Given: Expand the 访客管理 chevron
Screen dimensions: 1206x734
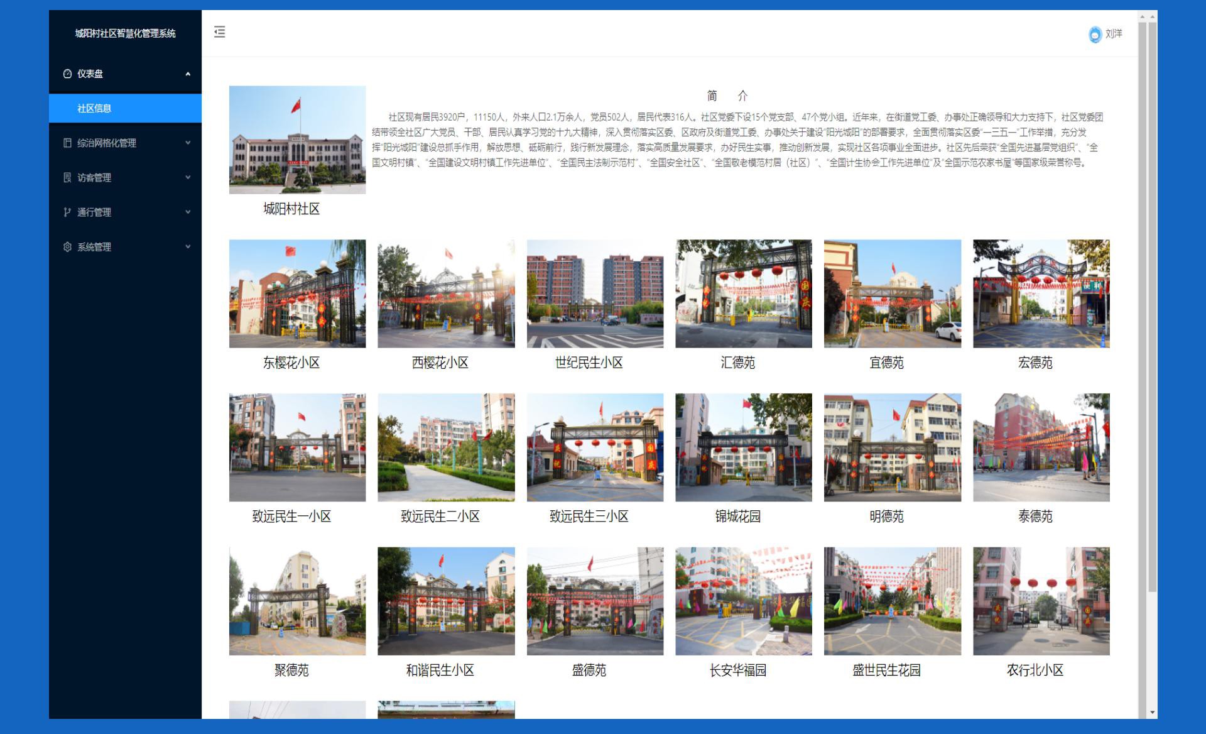Looking at the screenshot, I should [x=187, y=177].
